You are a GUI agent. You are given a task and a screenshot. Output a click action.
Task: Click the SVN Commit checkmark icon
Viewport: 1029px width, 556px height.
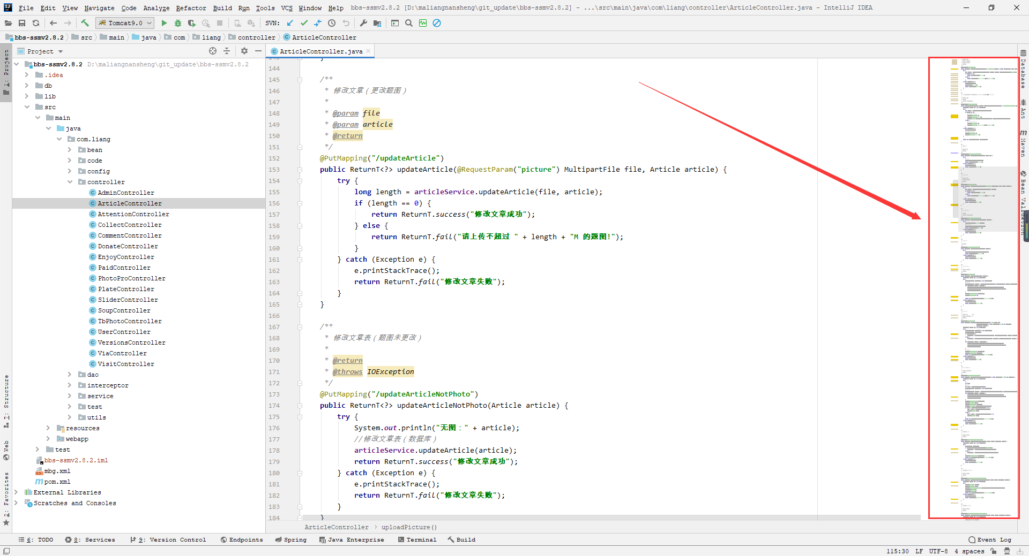[304, 23]
